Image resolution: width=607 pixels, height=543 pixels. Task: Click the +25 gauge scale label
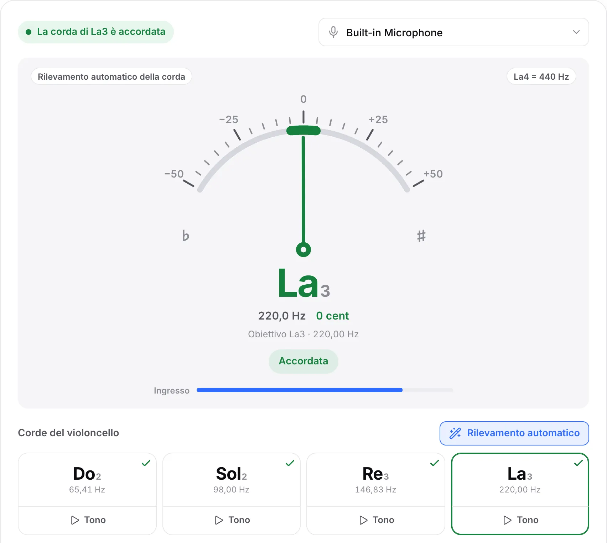coord(378,120)
